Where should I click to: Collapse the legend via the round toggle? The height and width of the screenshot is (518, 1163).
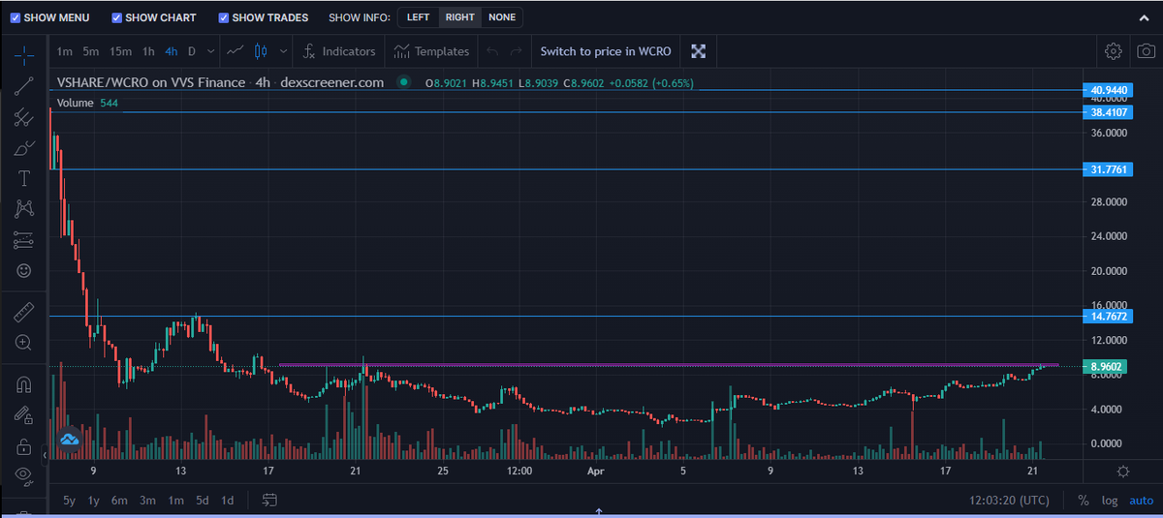point(404,82)
